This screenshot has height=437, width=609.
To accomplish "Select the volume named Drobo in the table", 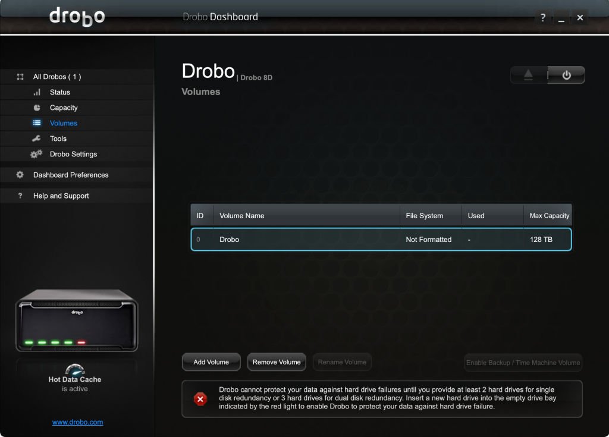I will point(381,239).
